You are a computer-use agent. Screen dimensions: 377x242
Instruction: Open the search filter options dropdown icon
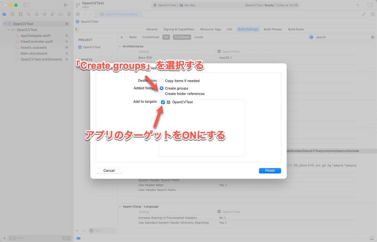click(312, 37)
